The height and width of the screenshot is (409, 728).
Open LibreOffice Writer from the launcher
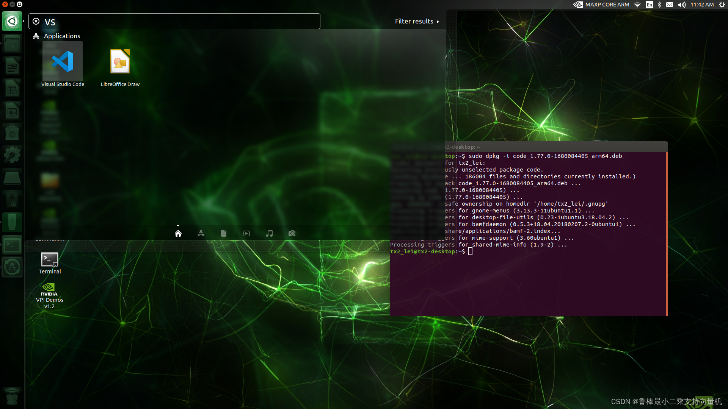(12, 66)
